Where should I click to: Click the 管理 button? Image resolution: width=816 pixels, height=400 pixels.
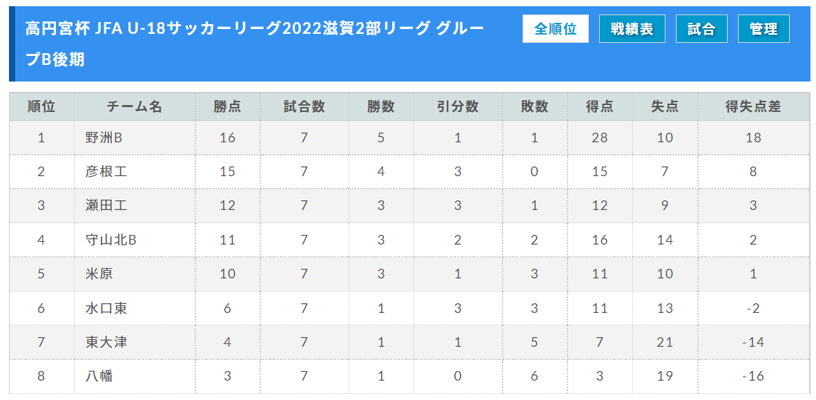(x=764, y=28)
